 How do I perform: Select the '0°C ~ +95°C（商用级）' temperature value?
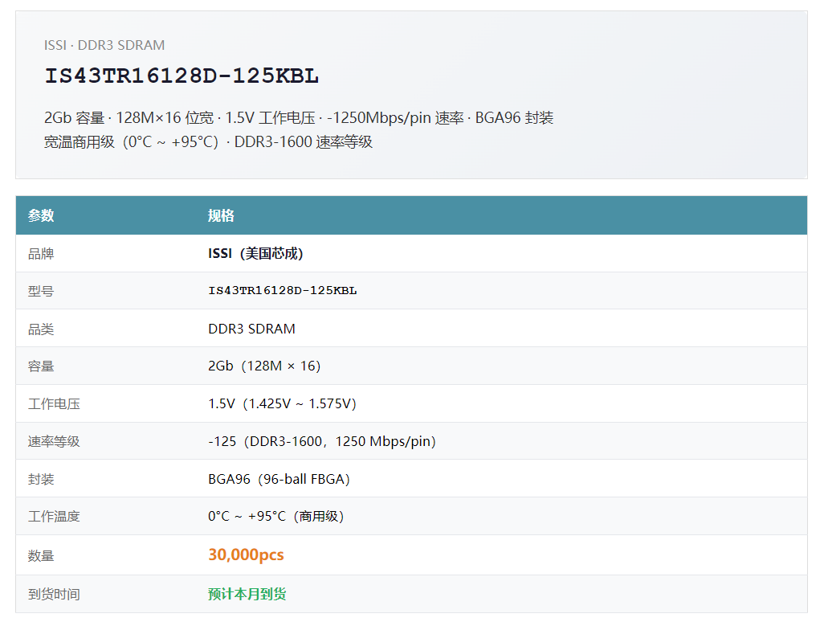(x=276, y=516)
